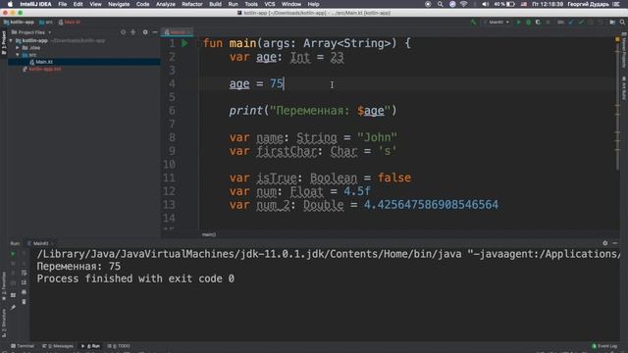Hide the Project panel with minus icon
The width and height of the screenshot is (628, 353).
coord(155,32)
